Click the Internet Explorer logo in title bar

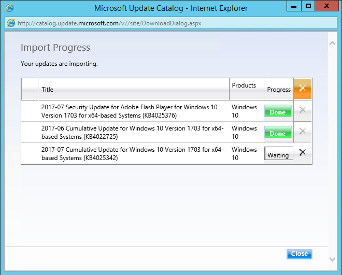pyautogui.click(x=9, y=8)
